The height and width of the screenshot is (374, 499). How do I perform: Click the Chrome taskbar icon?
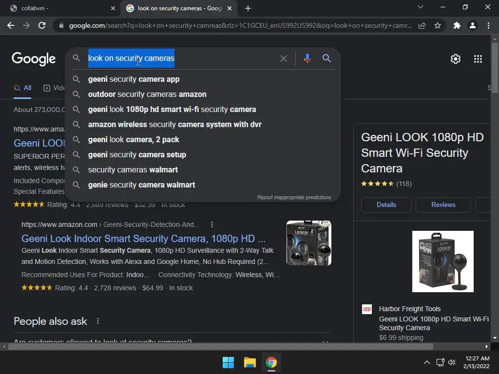(271, 362)
